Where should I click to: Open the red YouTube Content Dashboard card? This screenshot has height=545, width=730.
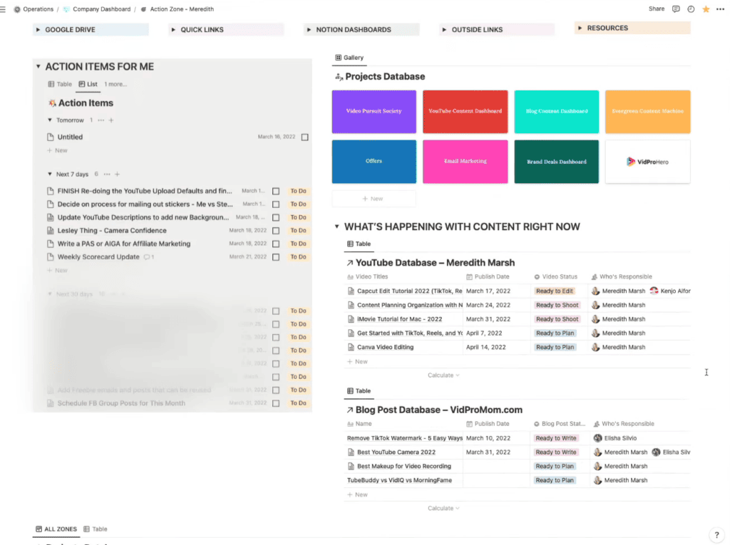(x=465, y=112)
